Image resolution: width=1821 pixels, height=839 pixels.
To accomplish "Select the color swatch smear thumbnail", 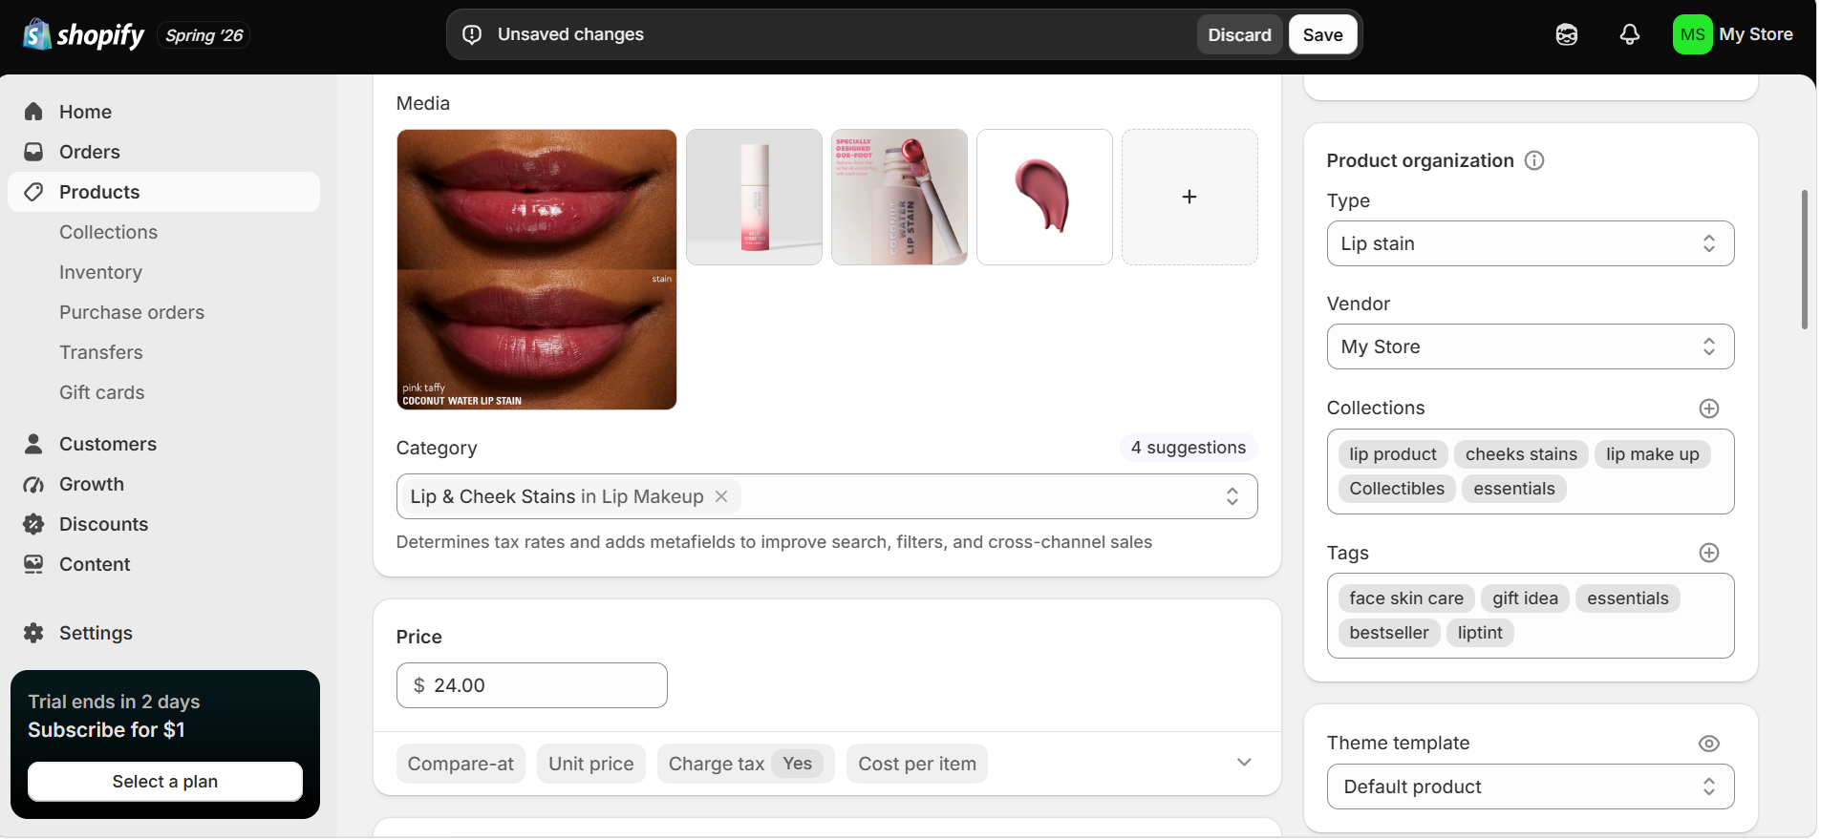I will coord(1044,197).
